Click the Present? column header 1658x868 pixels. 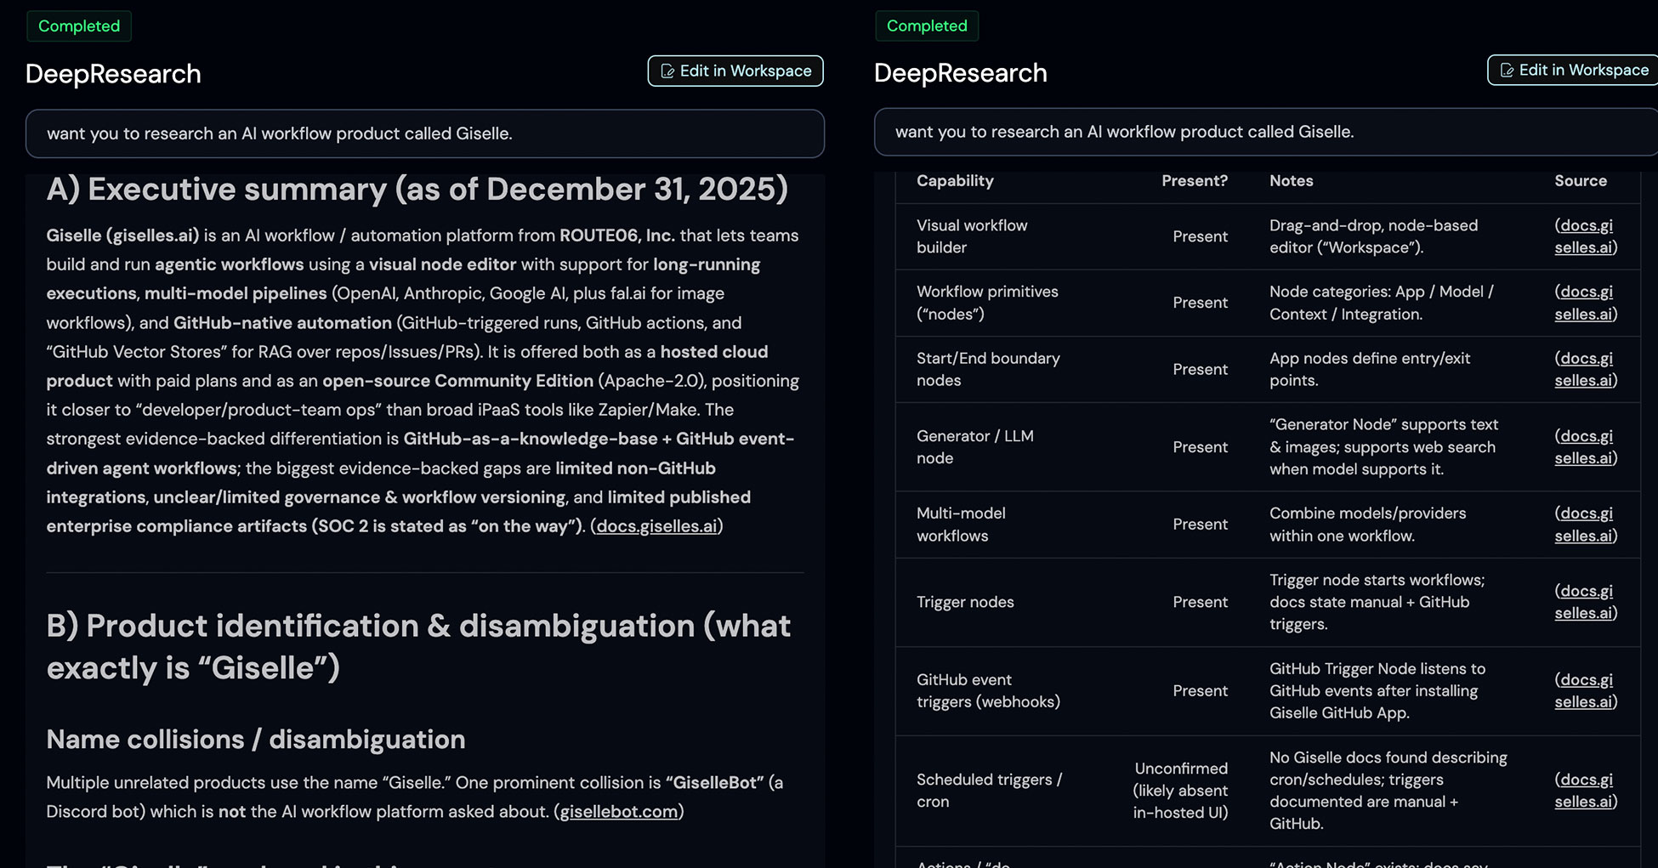click(x=1194, y=181)
